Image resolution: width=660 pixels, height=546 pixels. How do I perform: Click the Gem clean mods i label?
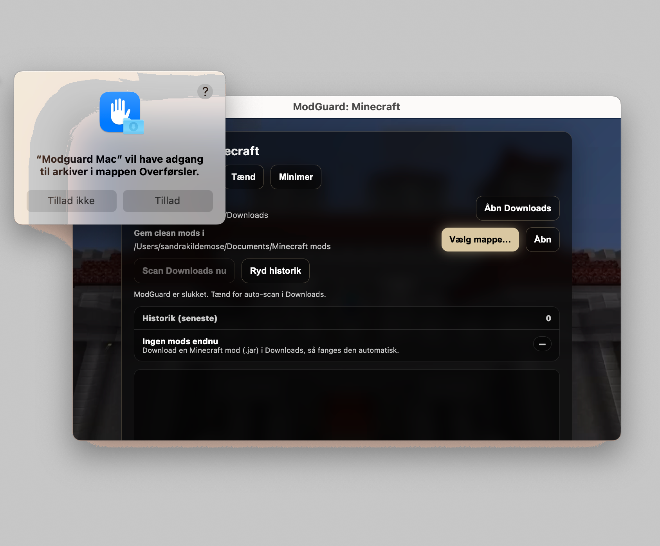pyautogui.click(x=169, y=233)
